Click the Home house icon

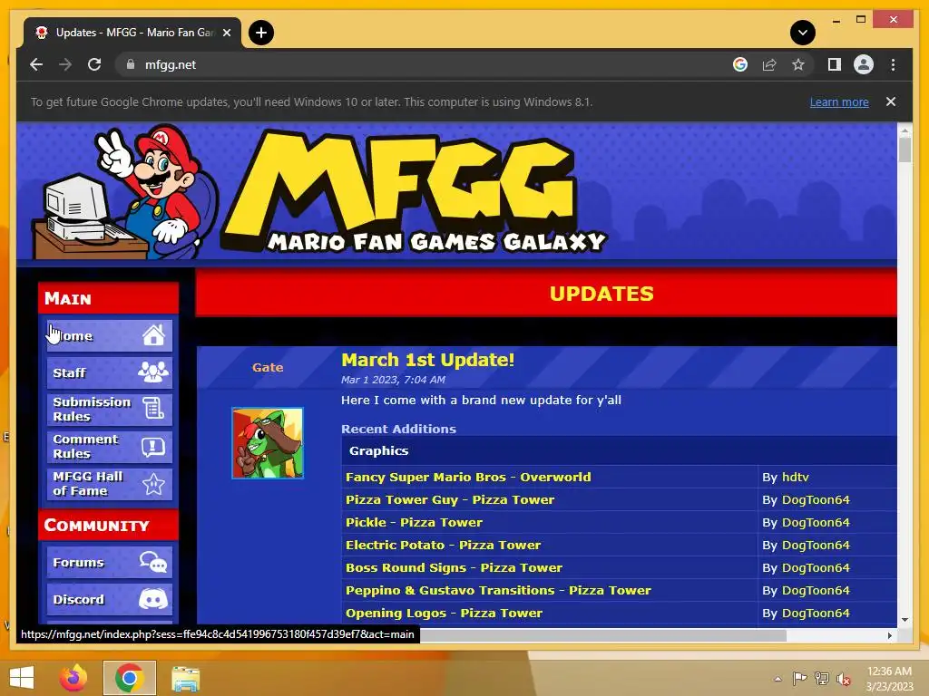(x=153, y=335)
